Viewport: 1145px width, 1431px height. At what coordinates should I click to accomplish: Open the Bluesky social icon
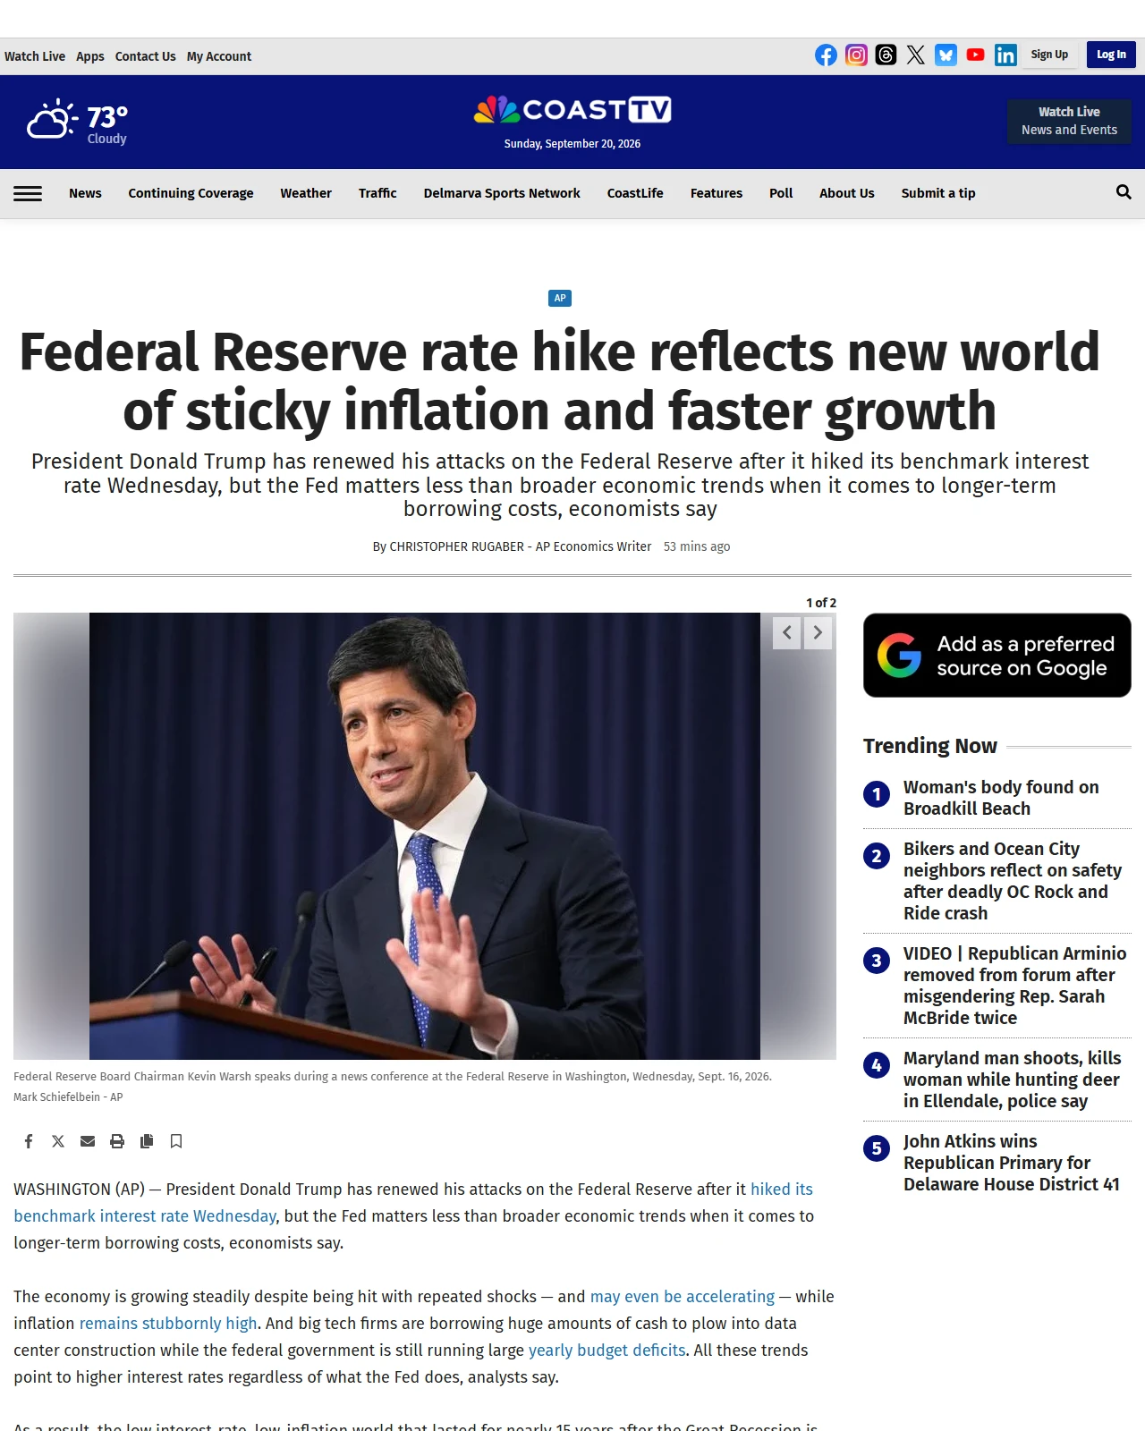[x=946, y=55]
